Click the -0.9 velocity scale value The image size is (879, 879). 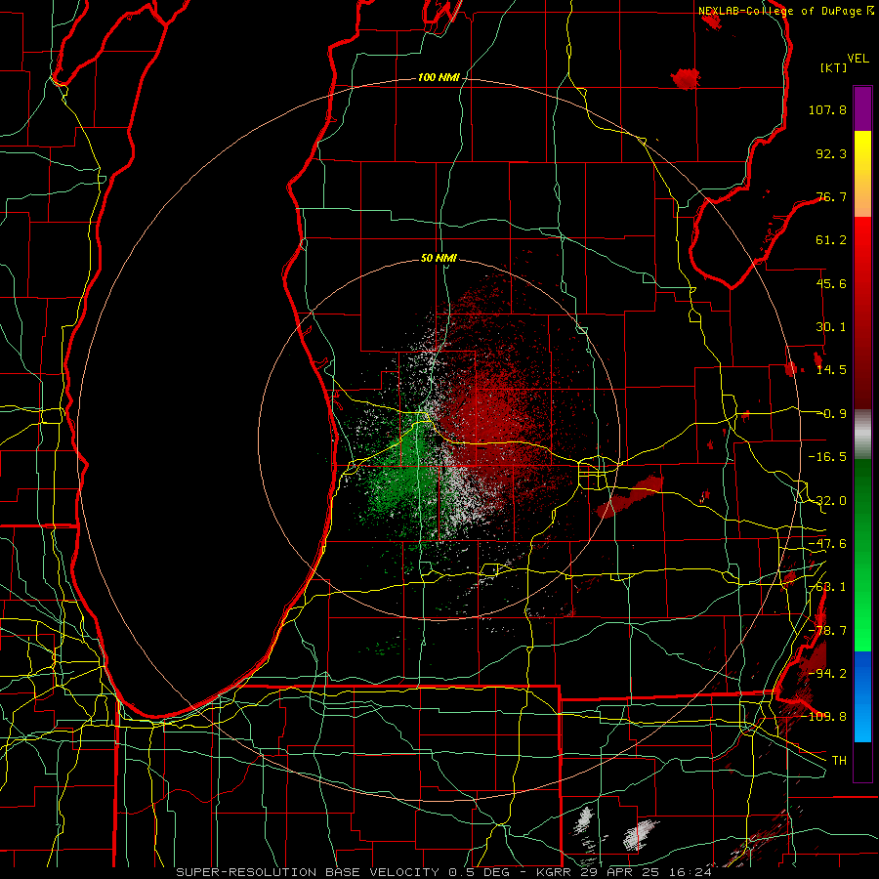[831, 414]
